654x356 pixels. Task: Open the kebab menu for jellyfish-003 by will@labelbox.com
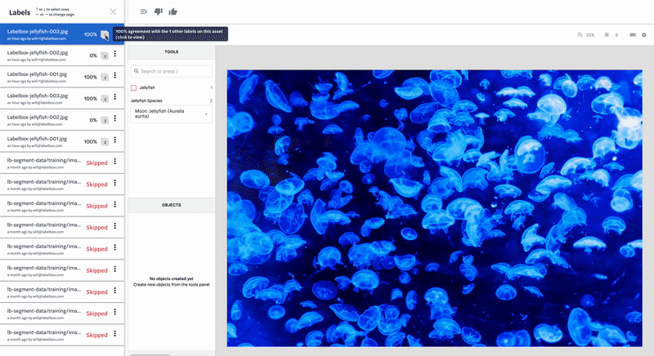pyautogui.click(x=115, y=97)
